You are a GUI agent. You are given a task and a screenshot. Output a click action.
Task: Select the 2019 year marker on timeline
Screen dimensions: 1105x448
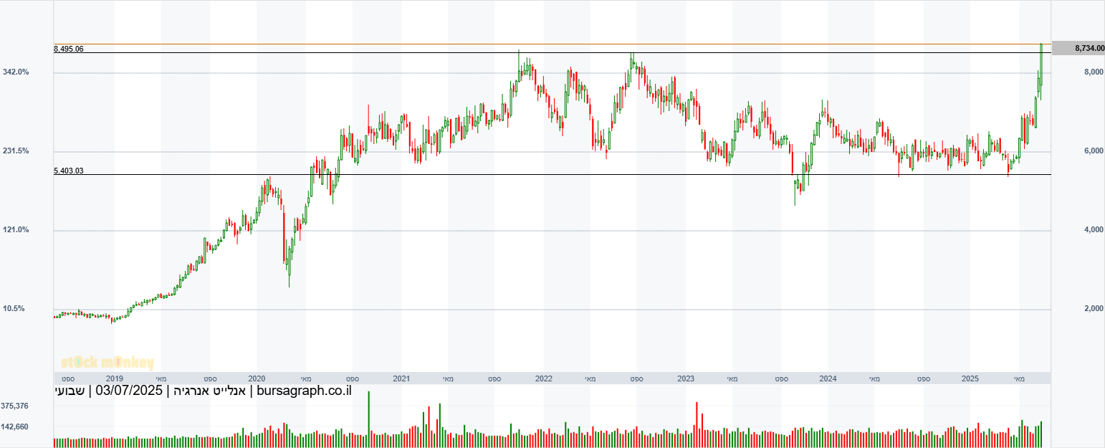[x=115, y=378]
